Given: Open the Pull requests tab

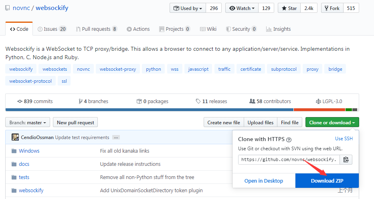Looking at the screenshot, I should click(x=96, y=29).
